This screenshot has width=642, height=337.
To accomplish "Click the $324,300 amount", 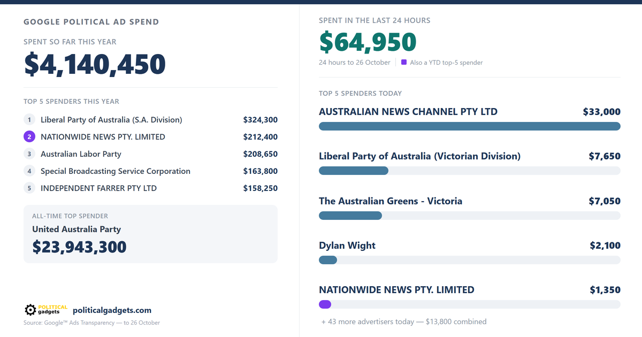I will pyautogui.click(x=261, y=120).
